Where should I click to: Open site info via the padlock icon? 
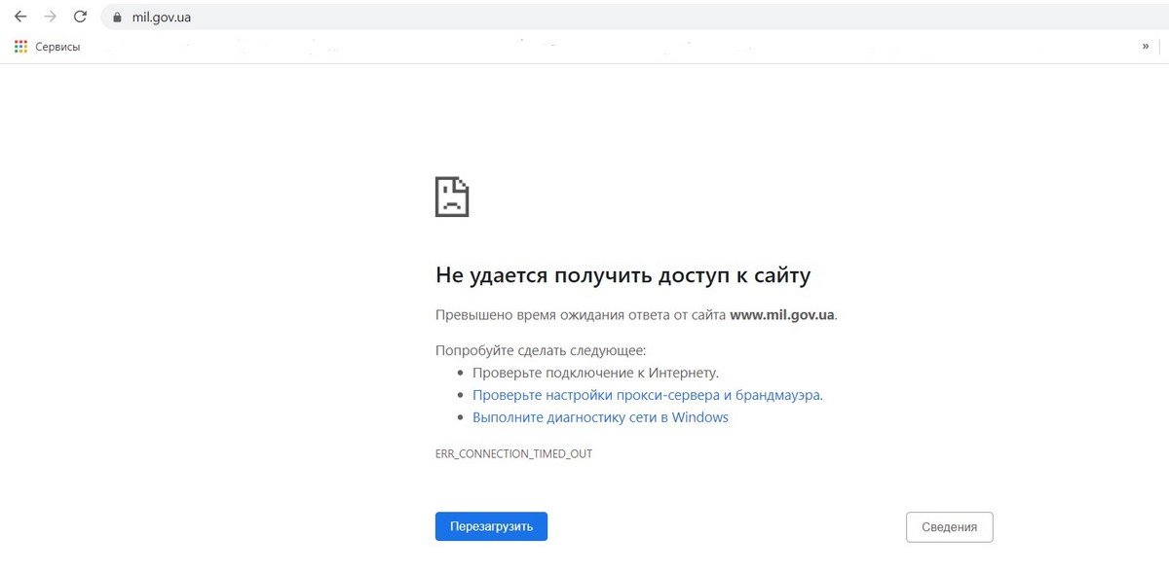point(117,17)
